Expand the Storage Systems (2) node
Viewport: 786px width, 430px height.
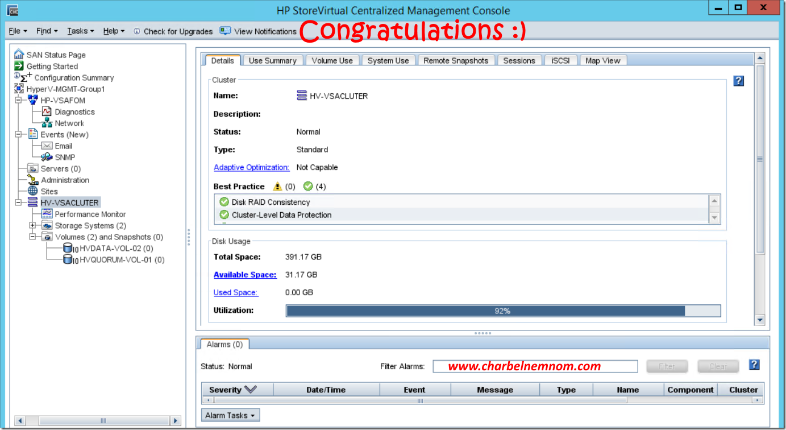[x=32, y=225]
